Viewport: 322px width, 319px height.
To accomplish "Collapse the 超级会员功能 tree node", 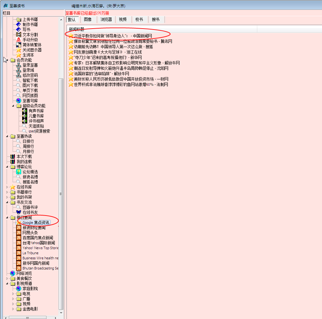I will point(13,106).
